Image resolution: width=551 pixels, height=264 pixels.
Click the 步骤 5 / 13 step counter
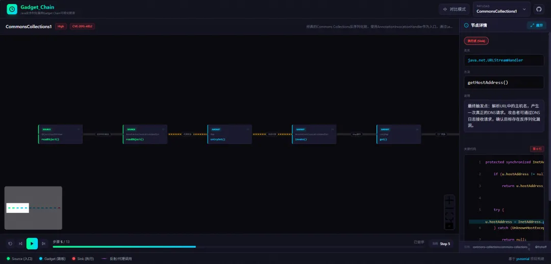tap(61, 242)
